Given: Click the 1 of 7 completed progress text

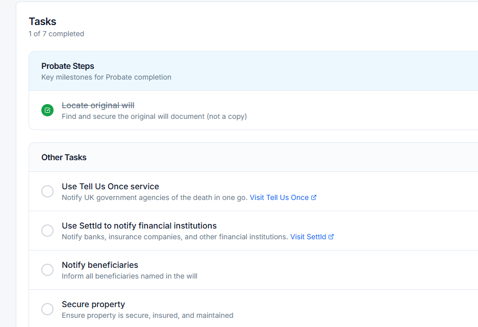Looking at the screenshot, I should pyautogui.click(x=56, y=34).
